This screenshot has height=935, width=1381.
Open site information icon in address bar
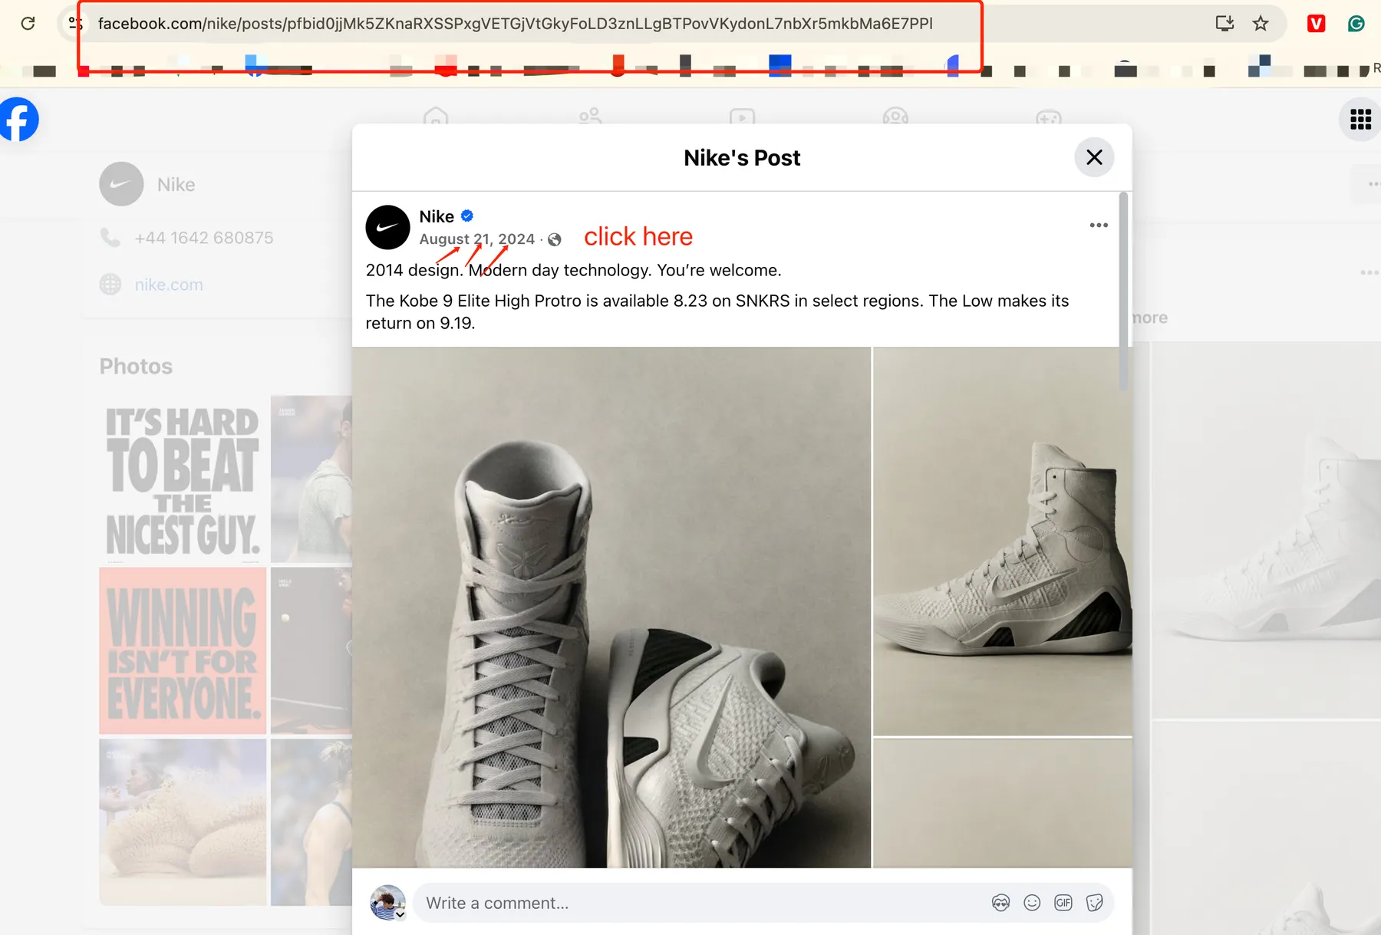(75, 23)
